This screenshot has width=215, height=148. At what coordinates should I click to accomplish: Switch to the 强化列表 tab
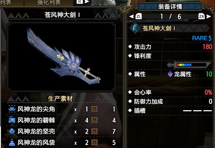click(x=49, y=2)
